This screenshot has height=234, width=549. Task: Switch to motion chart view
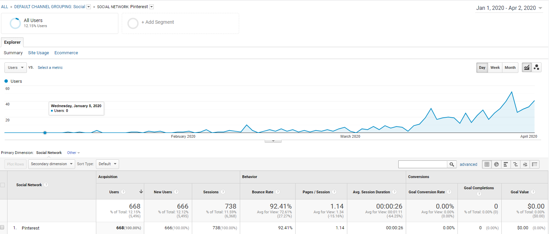pos(536,67)
